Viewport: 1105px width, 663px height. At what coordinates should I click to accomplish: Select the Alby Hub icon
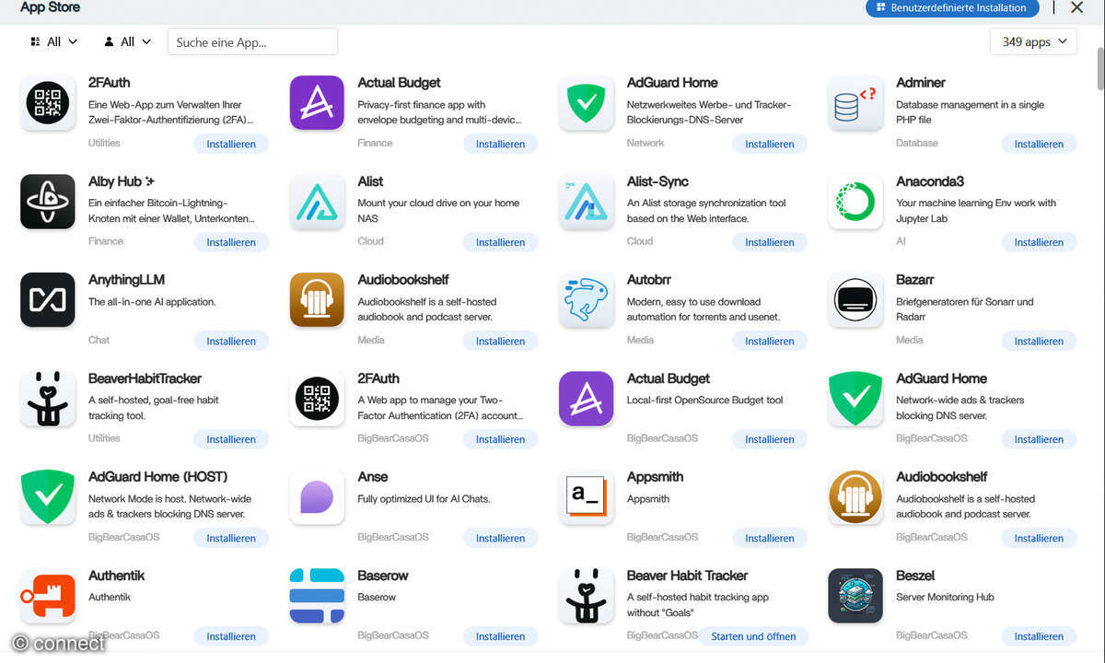coord(47,201)
